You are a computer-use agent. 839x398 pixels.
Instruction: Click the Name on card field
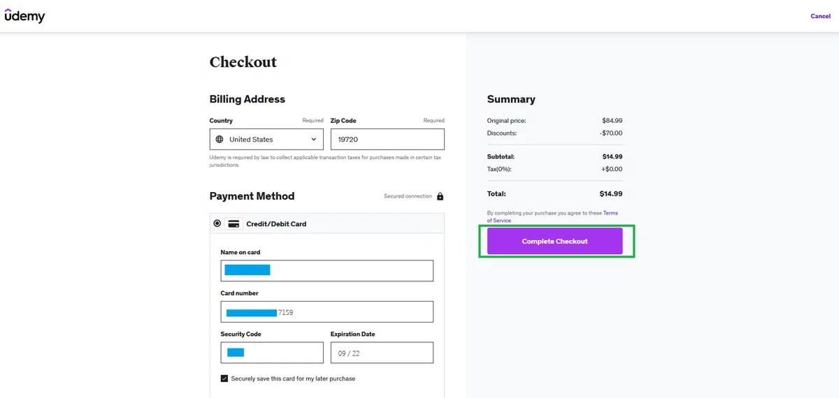(327, 270)
